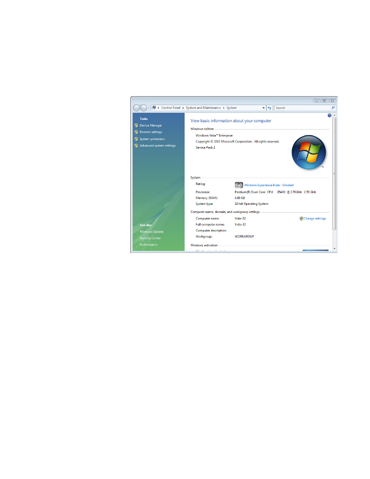Click the 'WORKGROUP' workgroup value
Screen dimensions: 370x479
point(244,237)
